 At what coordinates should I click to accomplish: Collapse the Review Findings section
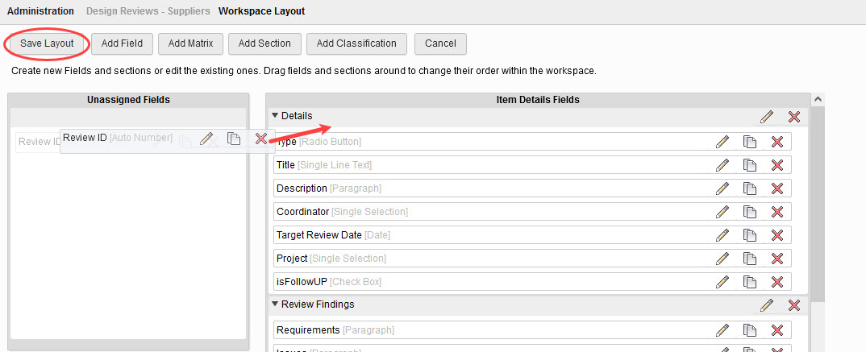[275, 304]
